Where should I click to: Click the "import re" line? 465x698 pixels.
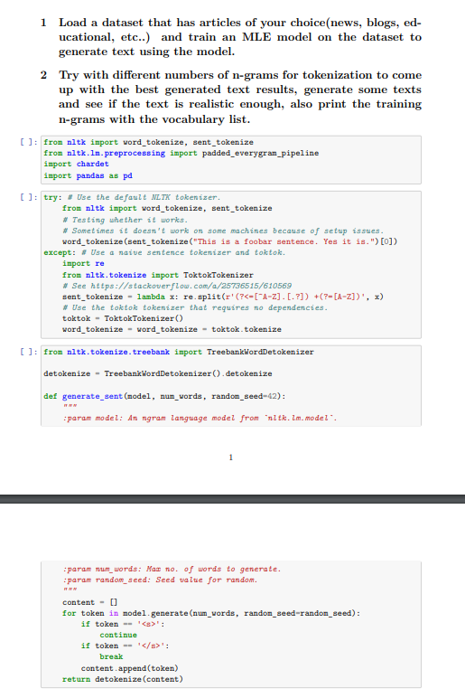pyautogui.click(x=83, y=263)
